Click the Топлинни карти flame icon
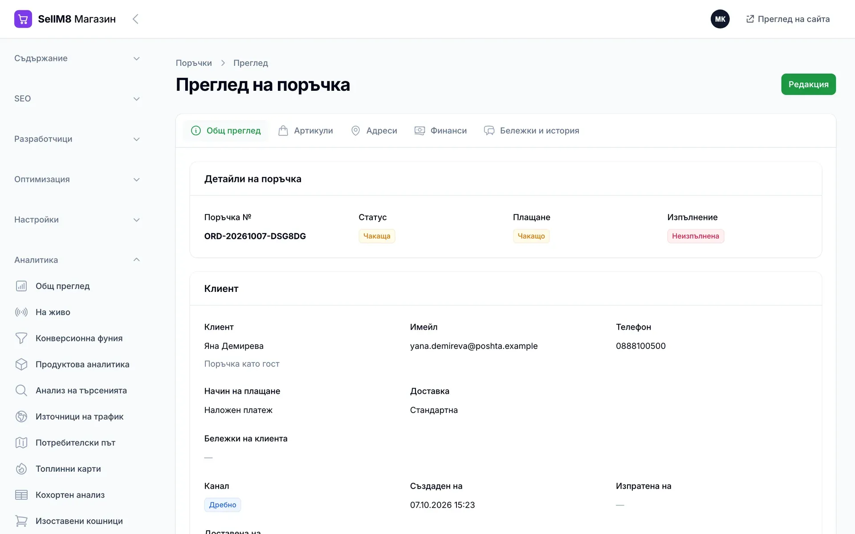Screen dimensions: 855x534 21,469
